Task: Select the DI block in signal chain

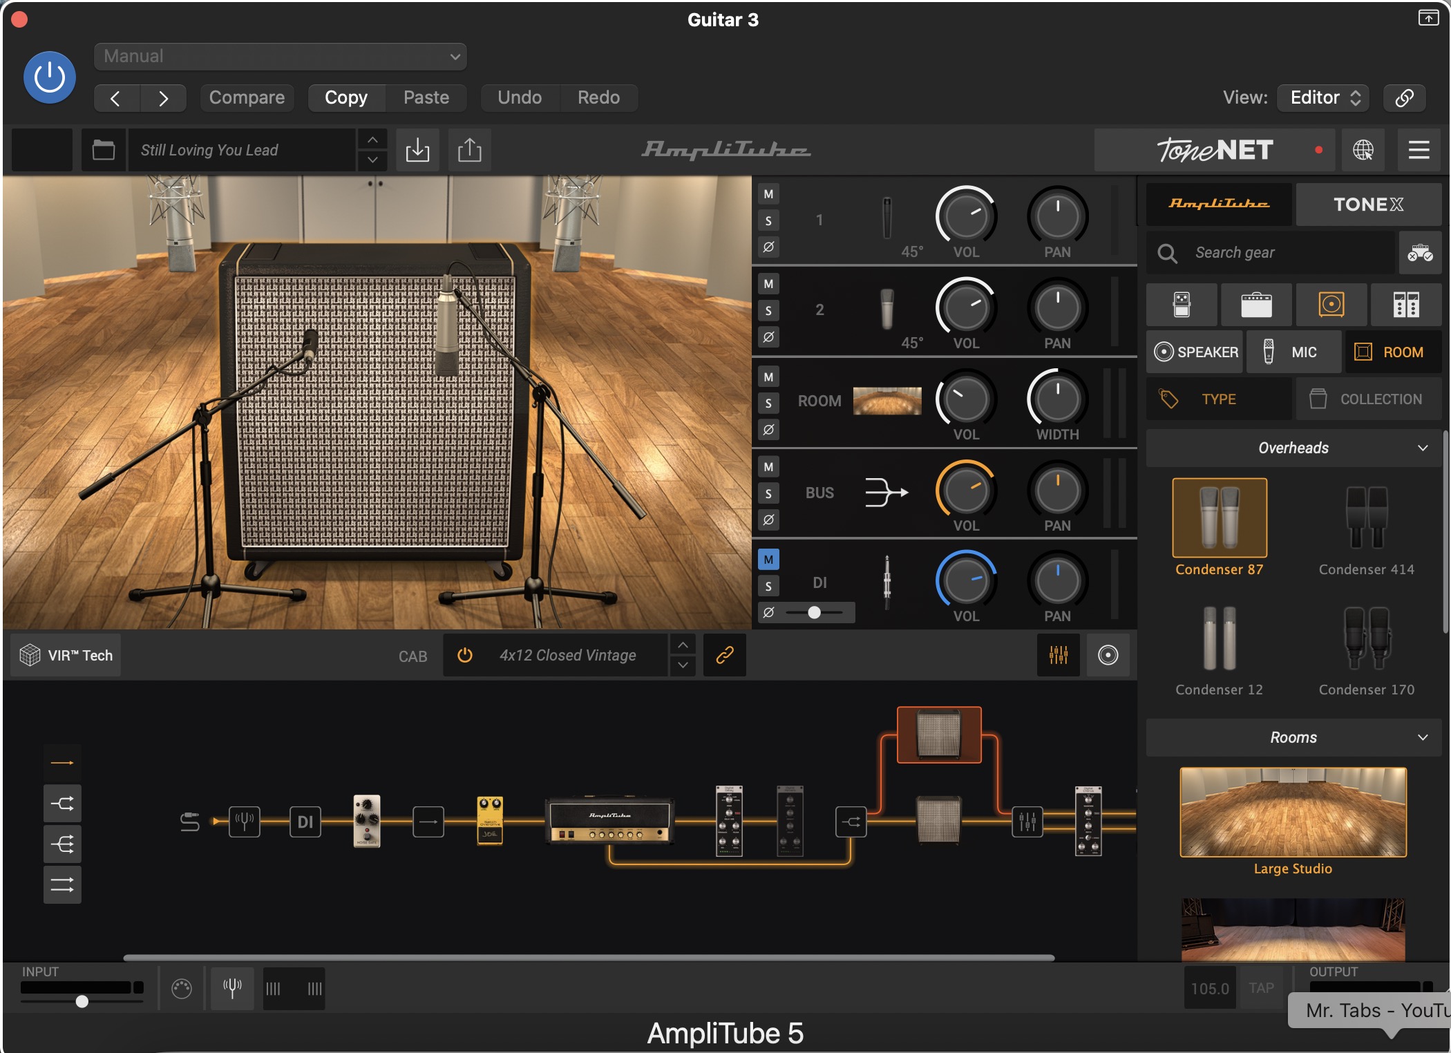Action: coord(305,822)
